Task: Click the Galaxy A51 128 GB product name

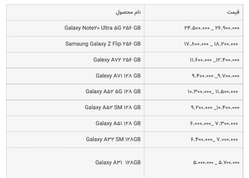Action: (x=118, y=123)
